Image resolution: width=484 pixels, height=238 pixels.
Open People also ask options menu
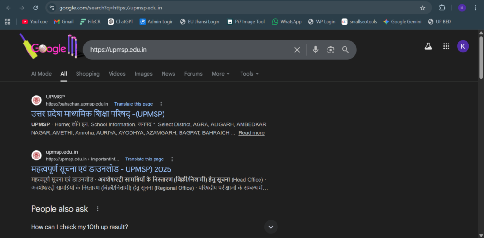click(x=98, y=209)
